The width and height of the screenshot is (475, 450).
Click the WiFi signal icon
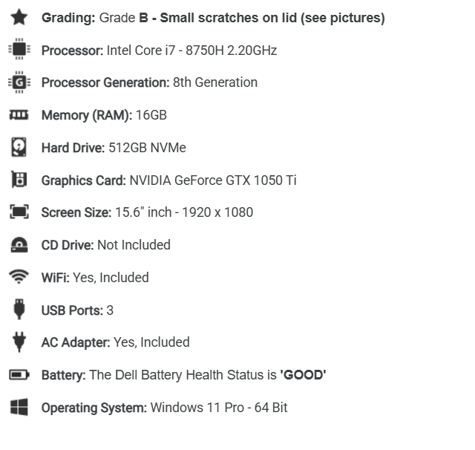coord(19,277)
